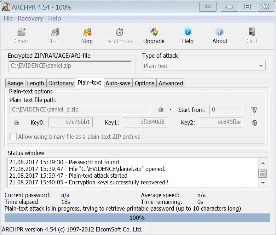The height and width of the screenshot is (235, 276).
Task: Expand the Type of attack dropdown
Action: (261, 66)
